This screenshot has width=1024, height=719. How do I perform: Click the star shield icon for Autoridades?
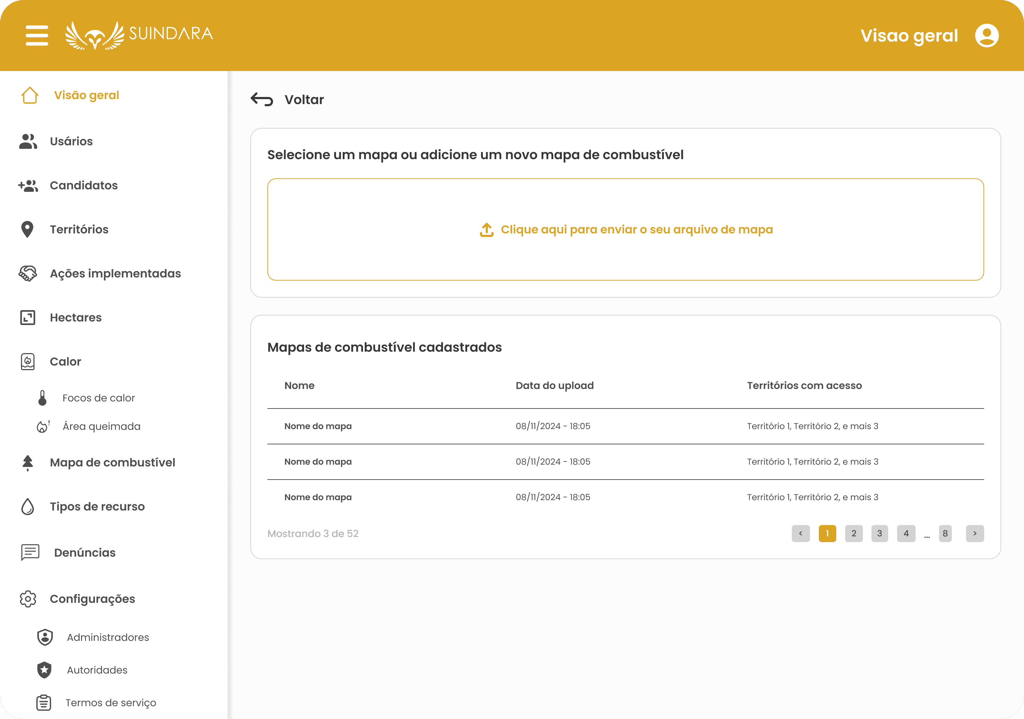pyautogui.click(x=44, y=670)
